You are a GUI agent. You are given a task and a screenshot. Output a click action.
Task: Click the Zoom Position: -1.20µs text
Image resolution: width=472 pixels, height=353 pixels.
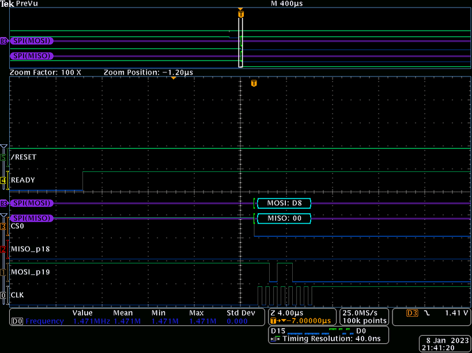[149, 72]
